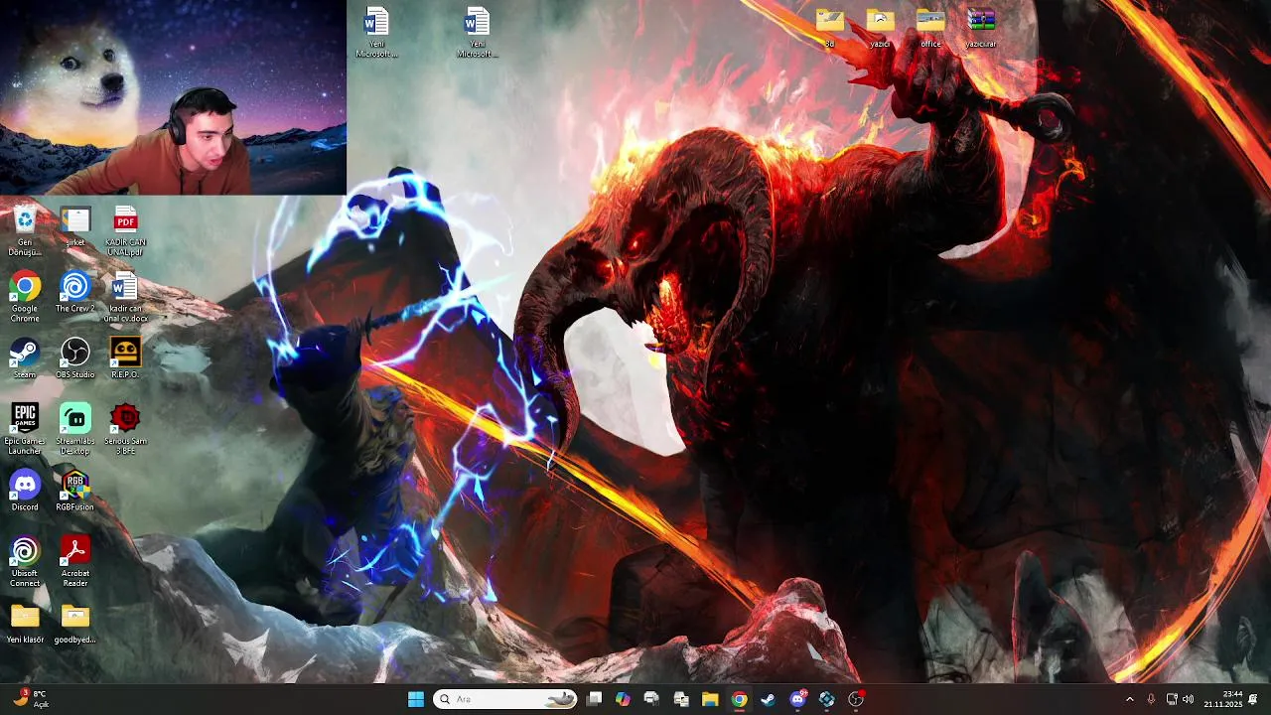
Task: Open the Windows Start menu
Action: (416, 699)
